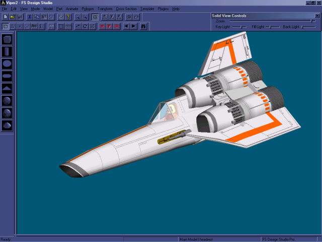This screenshot has width=322, height=242.
Task: Click 'FS Design Studio Pro' status text
Action: (x=278, y=239)
